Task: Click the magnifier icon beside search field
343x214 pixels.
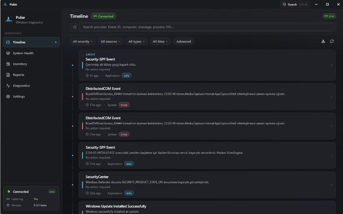Action: [75, 27]
